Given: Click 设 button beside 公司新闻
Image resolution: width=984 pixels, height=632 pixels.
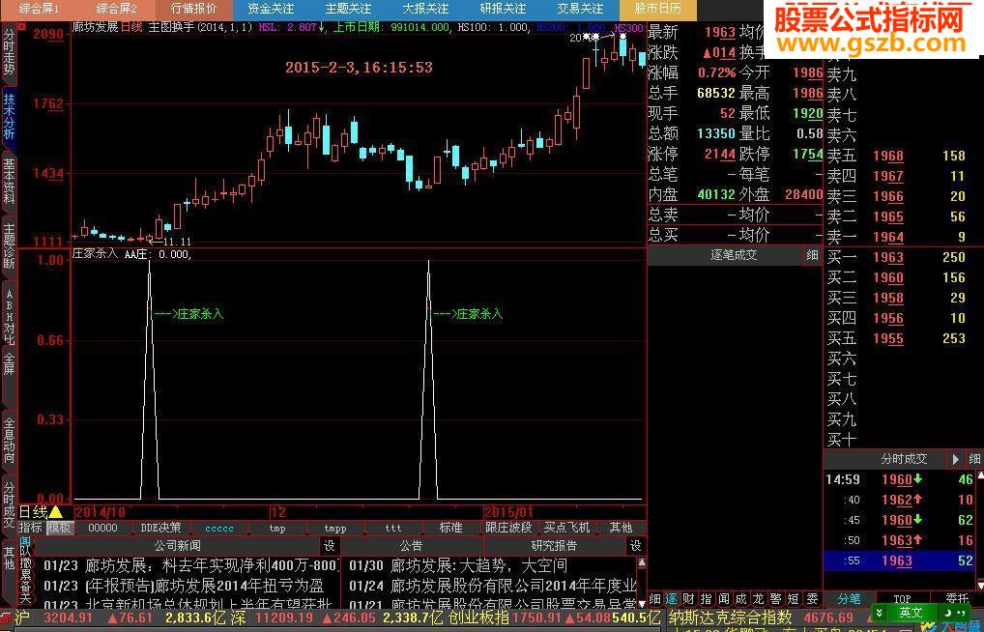Looking at the screenshot, I should coord(330,545).
